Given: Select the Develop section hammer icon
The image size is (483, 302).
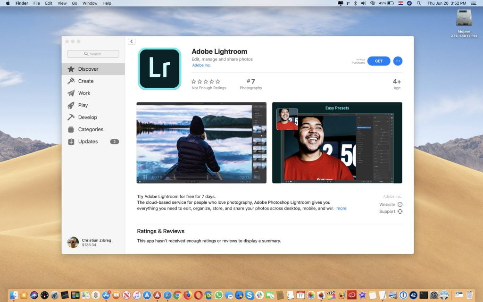Looking at the screenshot, I should pos(71,117).
